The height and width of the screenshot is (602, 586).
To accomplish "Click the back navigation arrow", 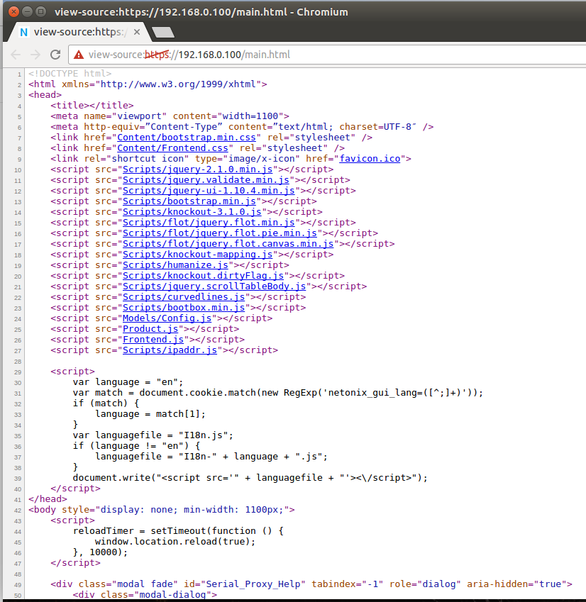I will pos(16,55).
